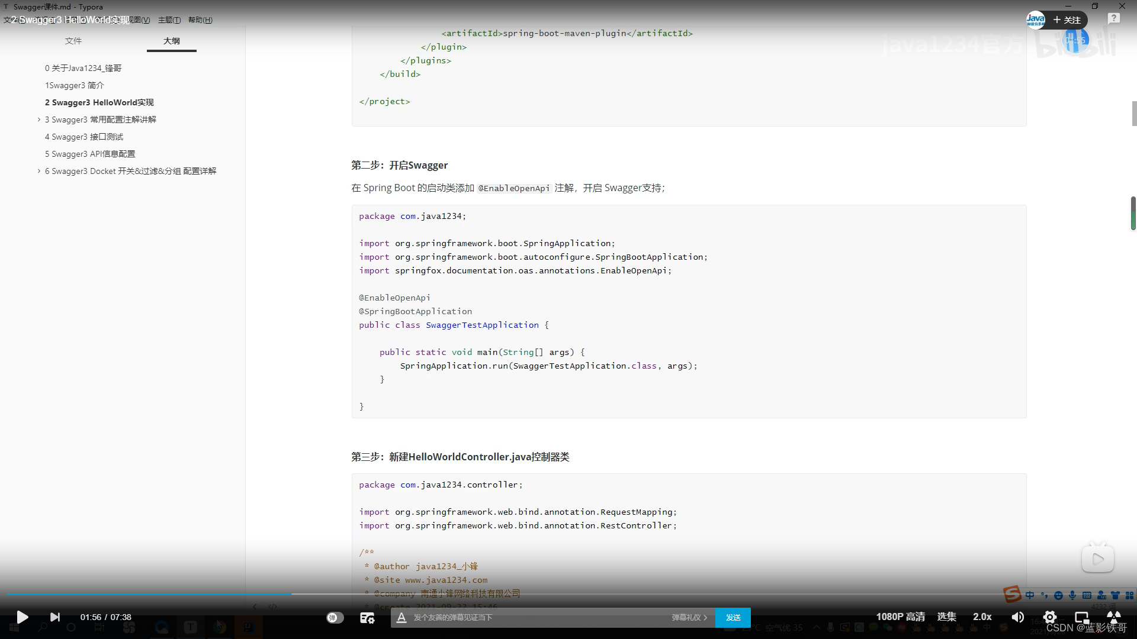Open danmaku display settings icon
1137x639 pixels.
367,617
